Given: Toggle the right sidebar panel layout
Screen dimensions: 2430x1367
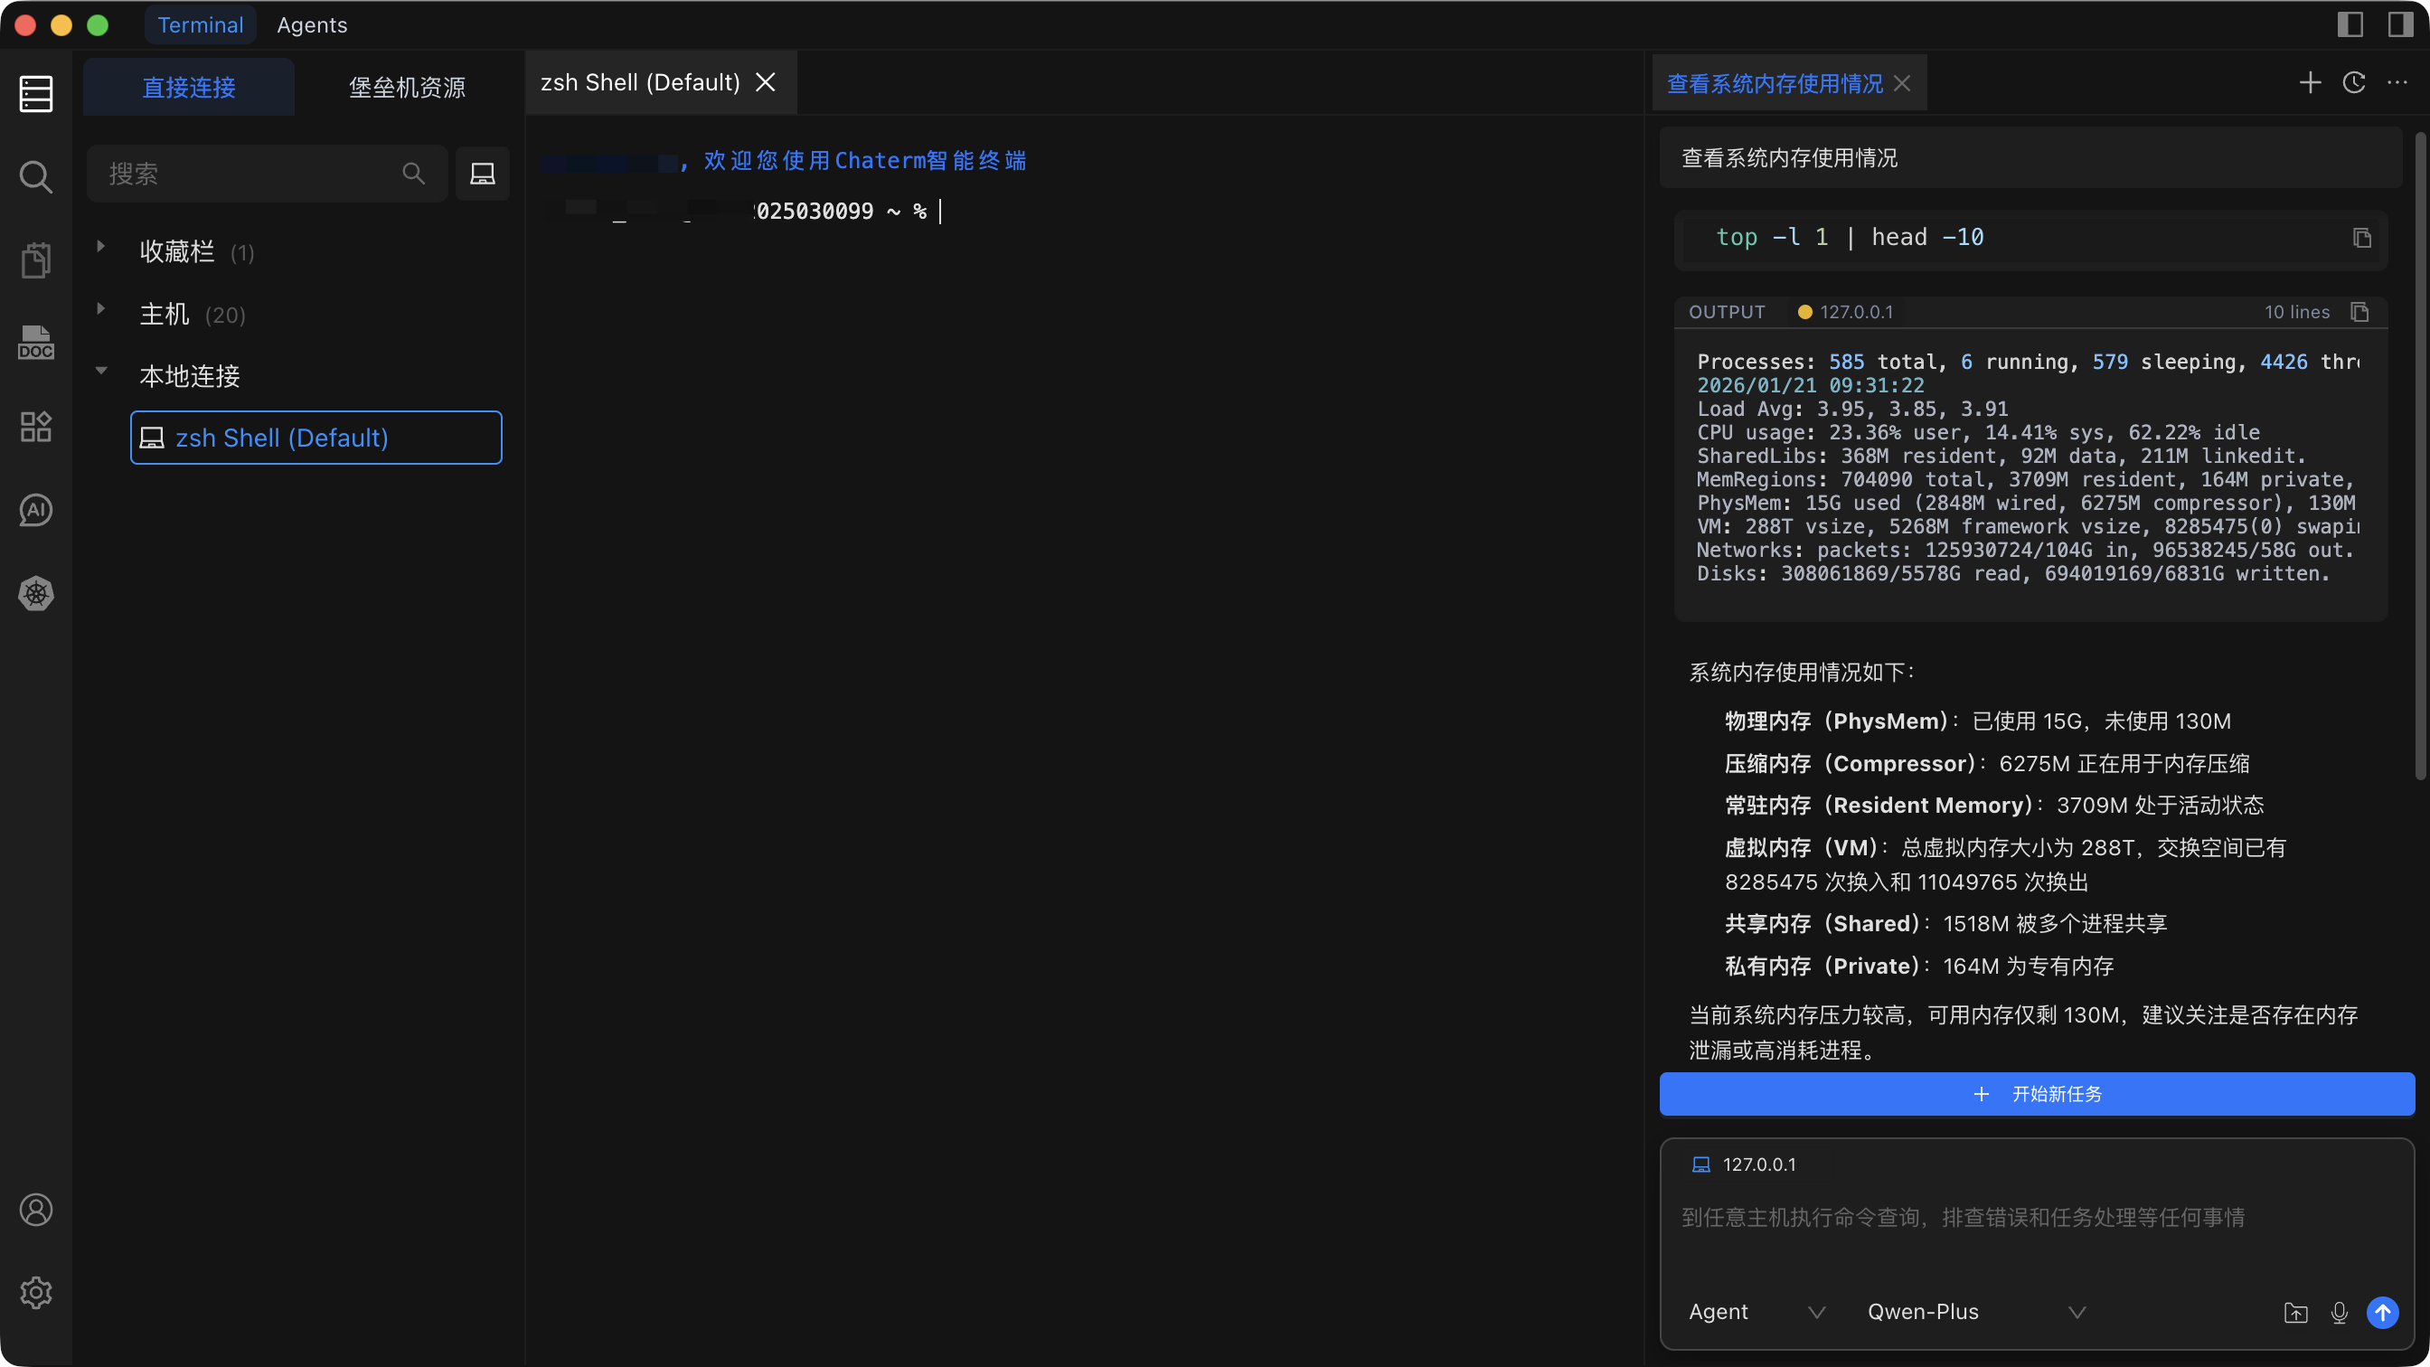Looking at the screenshot, I should pyautogui.click(x=2400, y=24).
